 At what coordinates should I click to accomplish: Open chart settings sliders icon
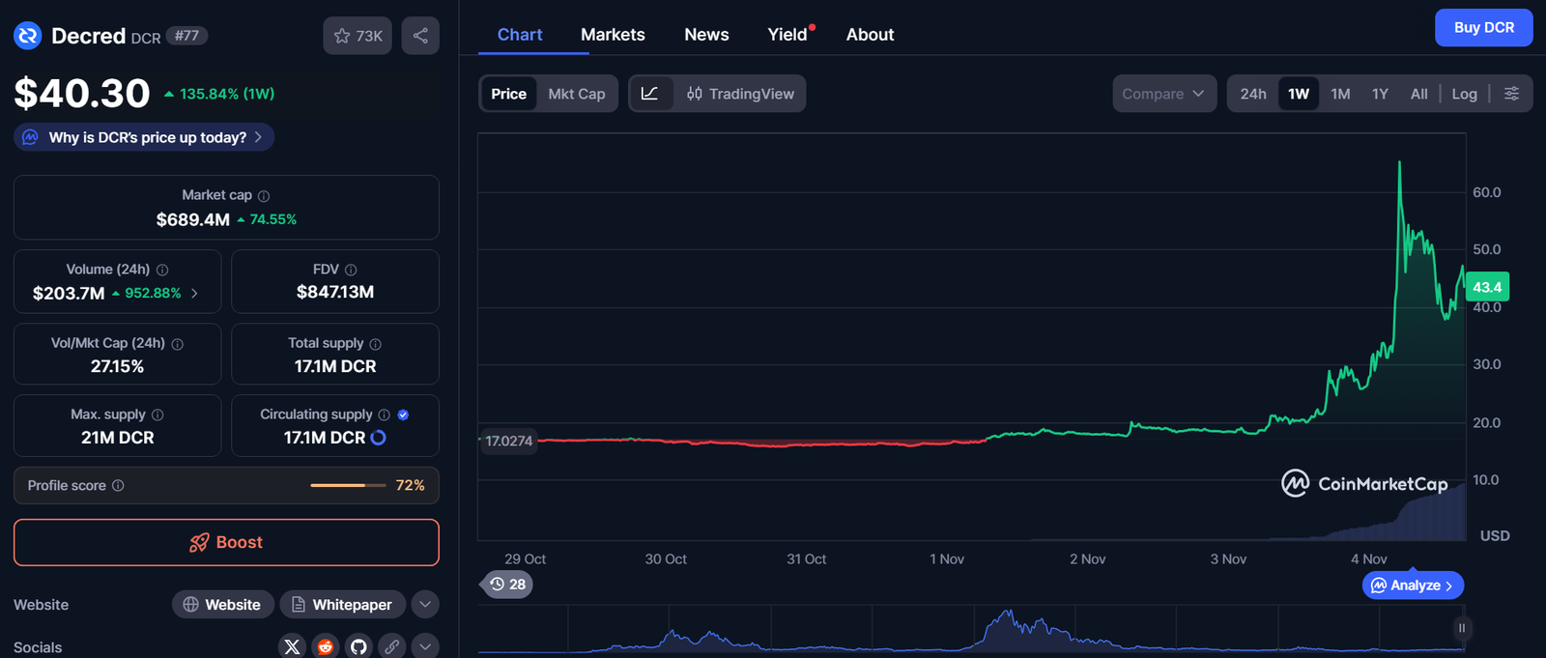(1512, 94)
